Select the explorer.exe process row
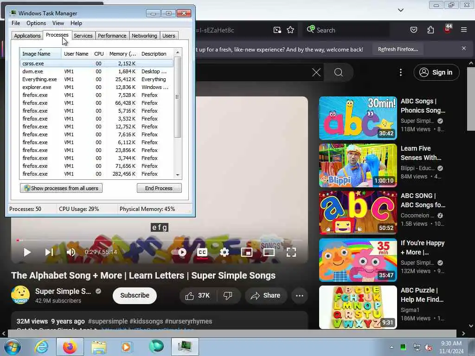475x356 pixels. pos(96,87)
